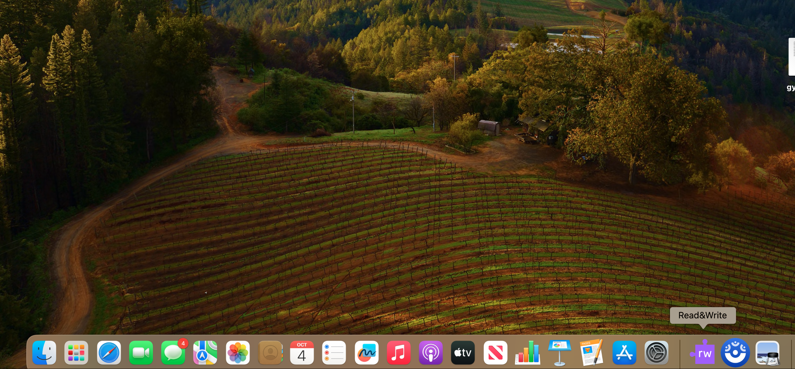Open Launchpad

click(x=76, y=353)
